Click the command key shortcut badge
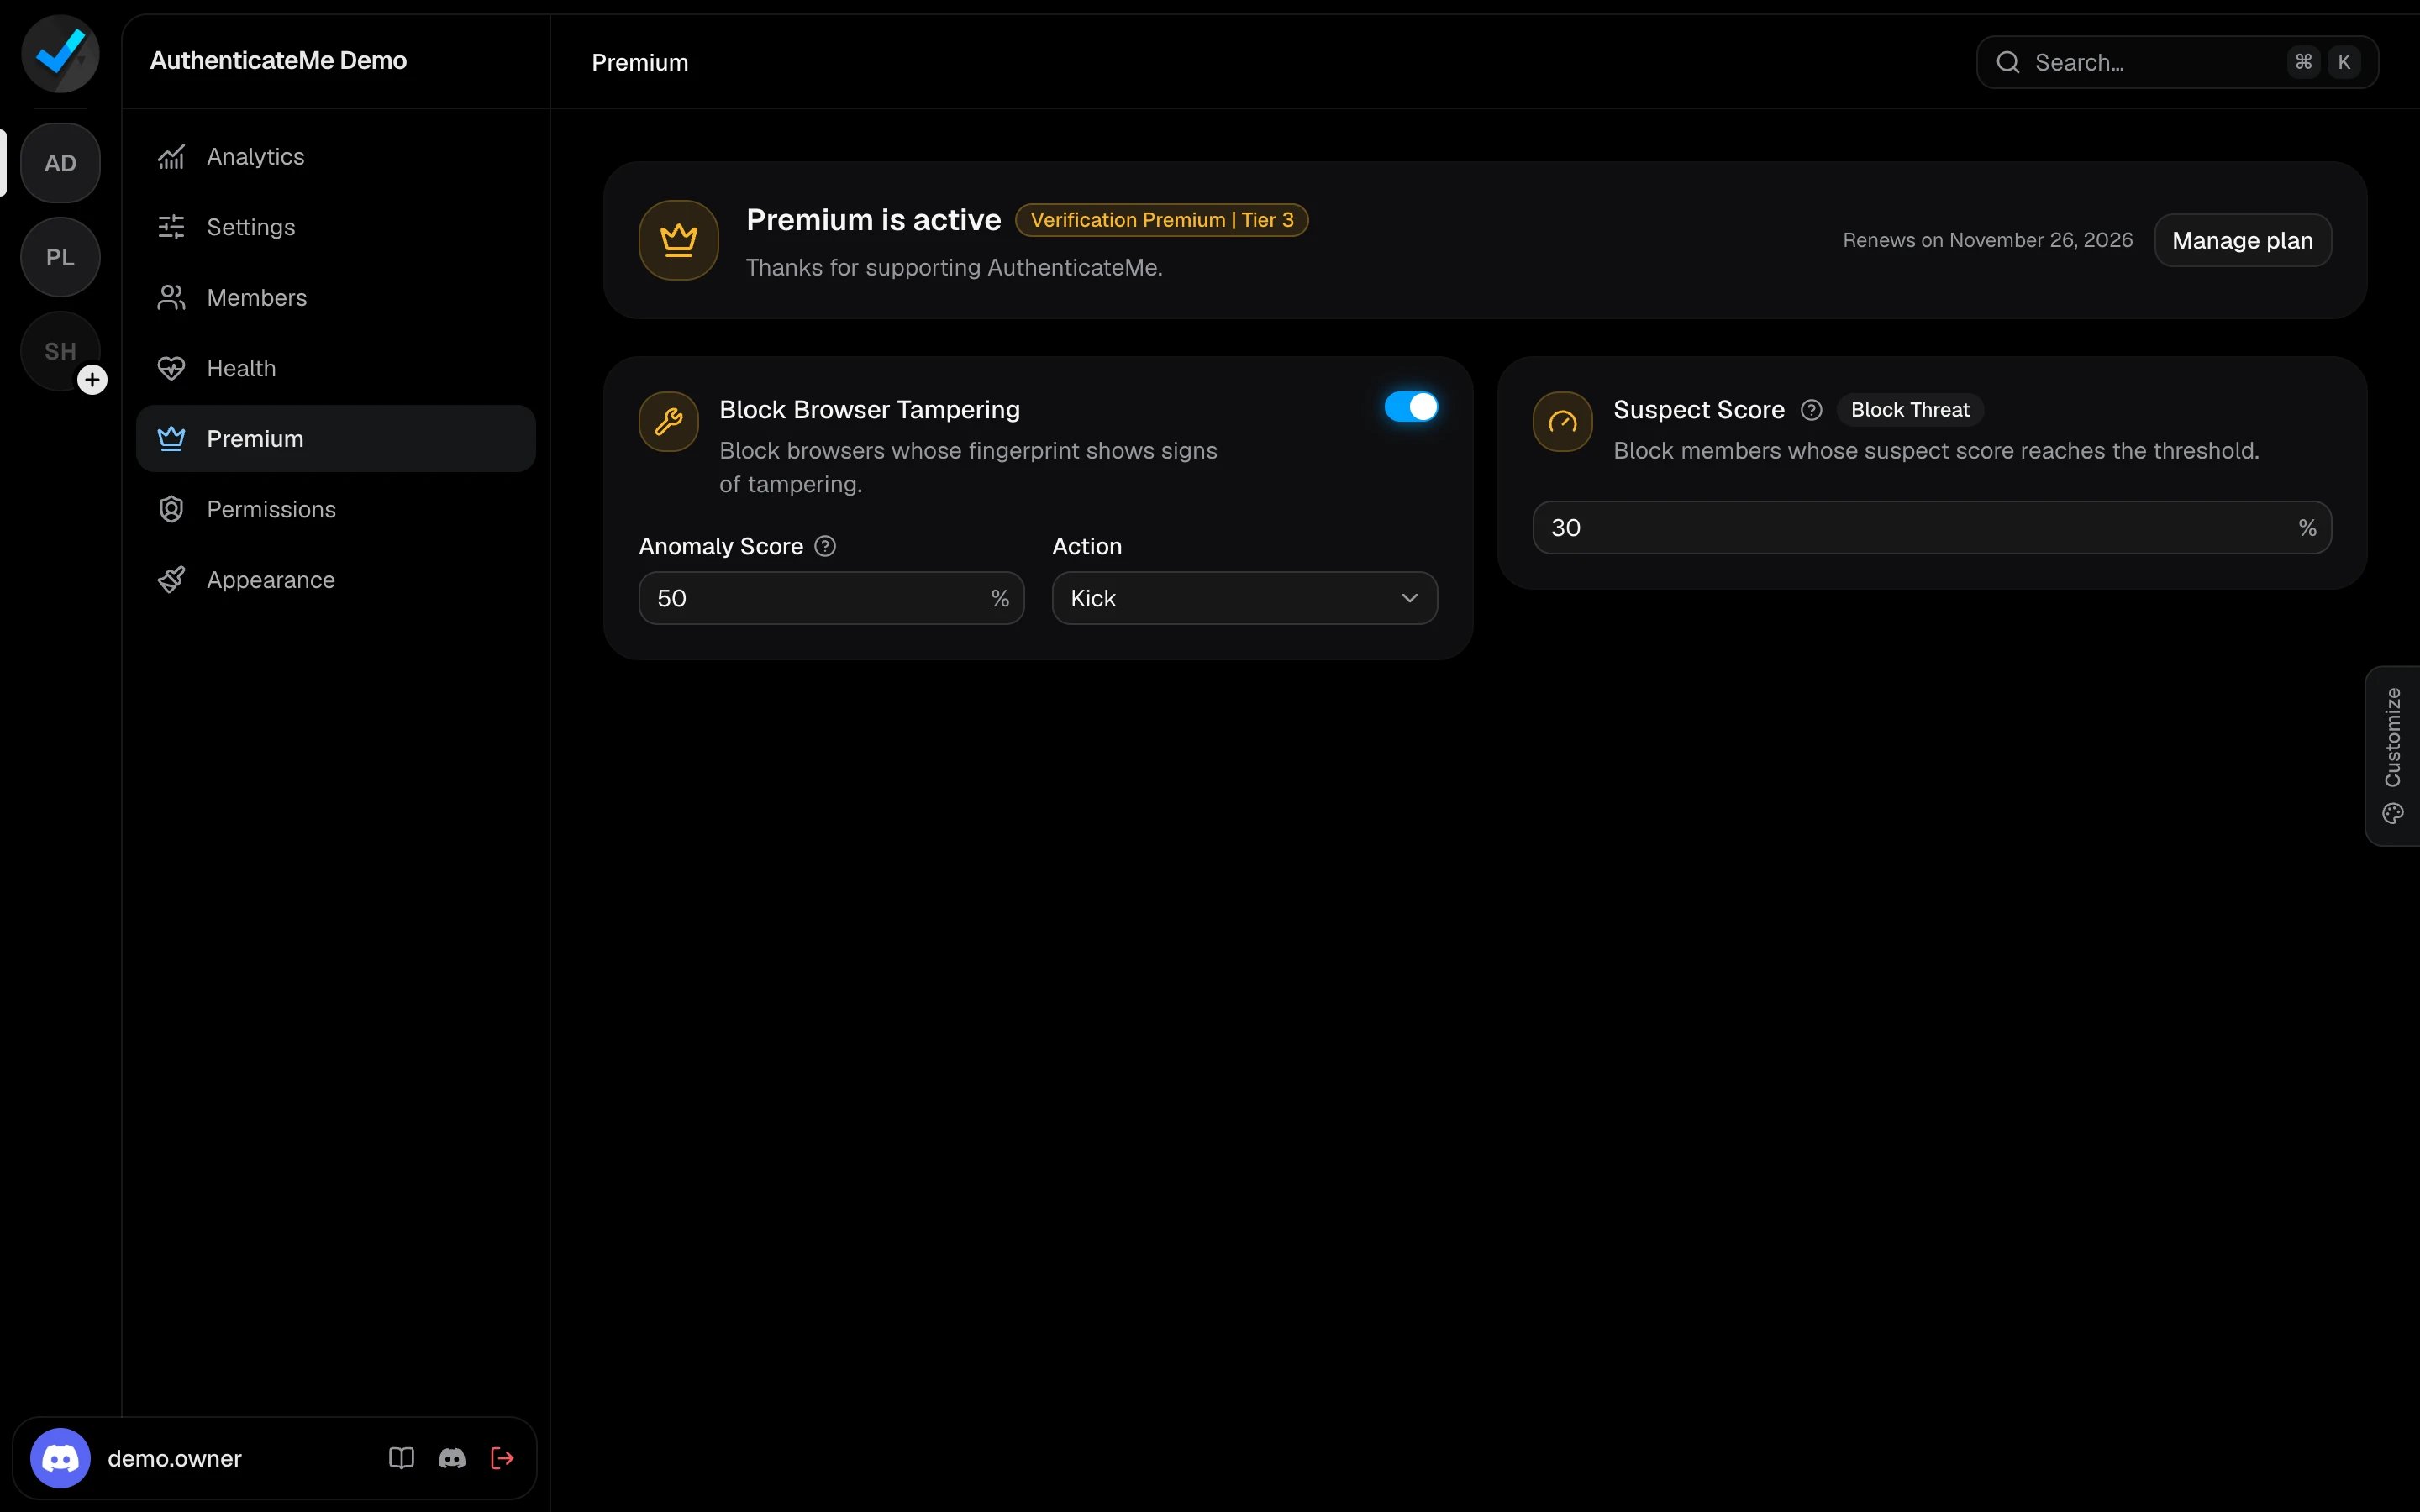The height and width of the screenshot is (1512, 2420). [x=2303, y=62]
